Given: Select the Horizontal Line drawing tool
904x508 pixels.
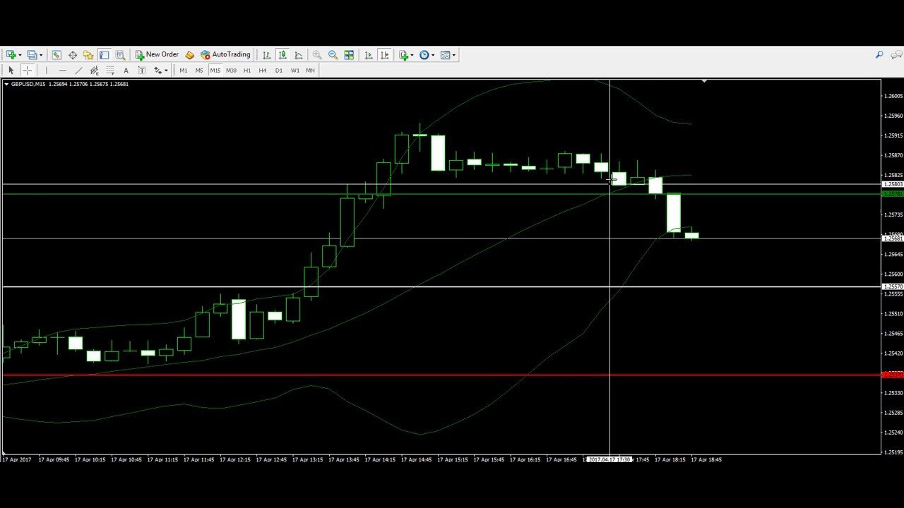Looking at the screenshot, I should point(62,71).
